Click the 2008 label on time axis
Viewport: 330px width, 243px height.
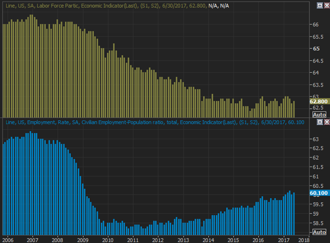coord(57,240)
